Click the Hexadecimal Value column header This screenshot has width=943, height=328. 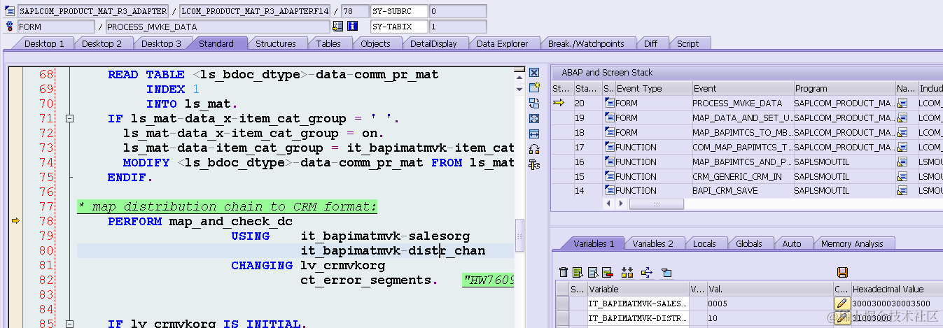click(x=896, y=289)
